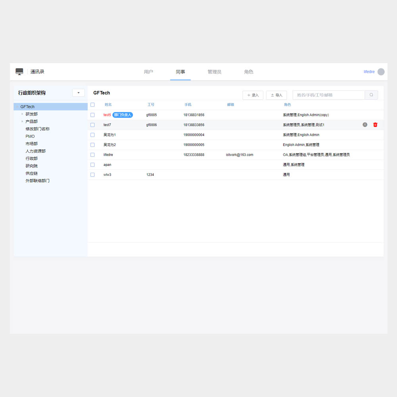
Task: Switch to the 管理员 tab
Action: [x=214, y=72]
